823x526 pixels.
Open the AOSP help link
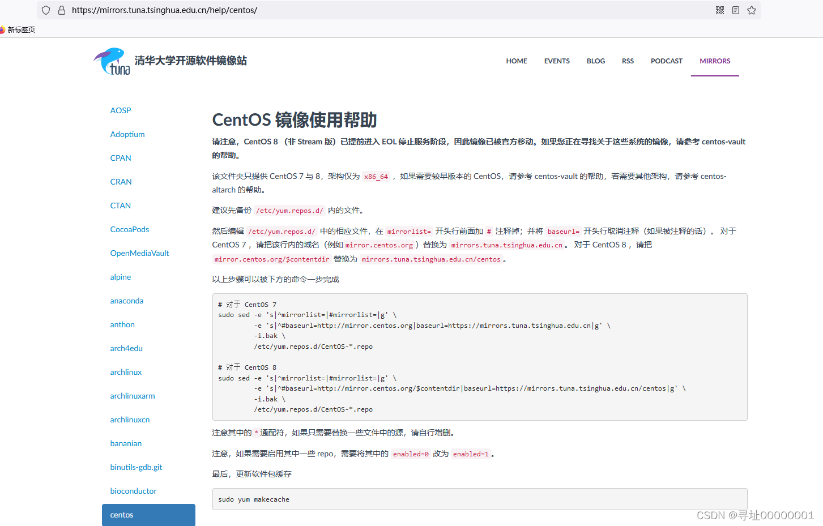coord(121,110)
